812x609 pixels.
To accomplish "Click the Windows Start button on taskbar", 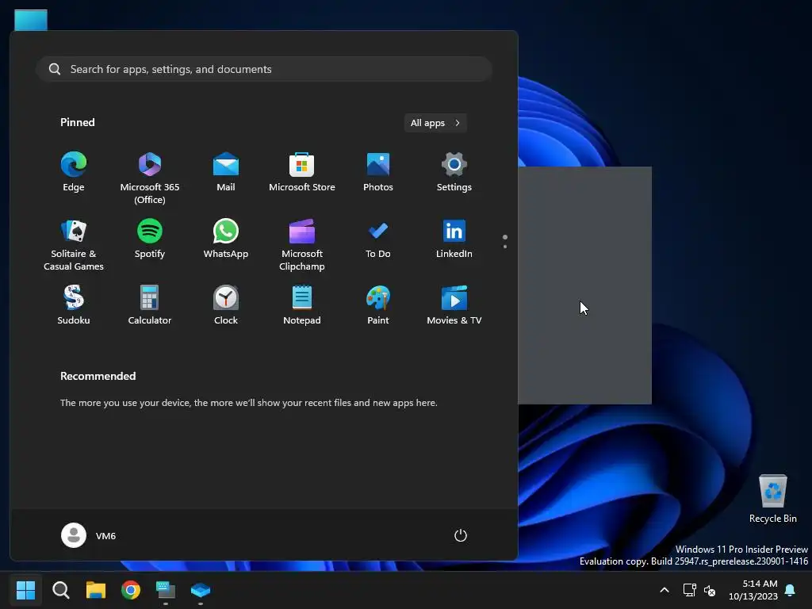I will click(25, 590).
